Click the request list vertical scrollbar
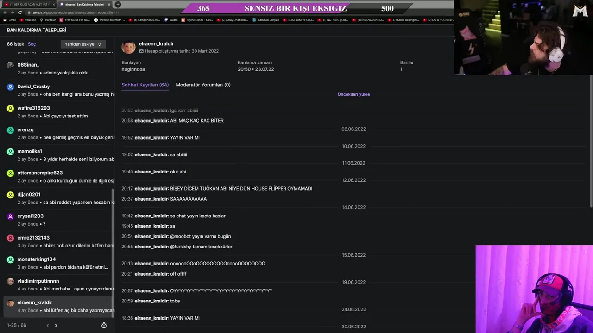The width and height of the screenshot is (593, 333). click(113, 252)
